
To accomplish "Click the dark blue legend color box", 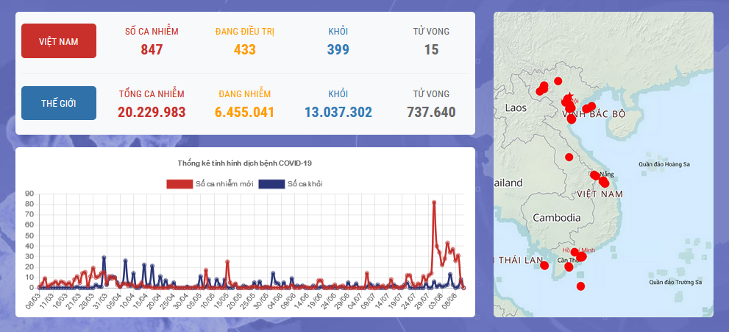I will pyautogui.click(x=271, y=183).
